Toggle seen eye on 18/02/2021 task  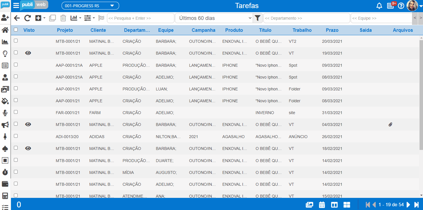point(28,148)
